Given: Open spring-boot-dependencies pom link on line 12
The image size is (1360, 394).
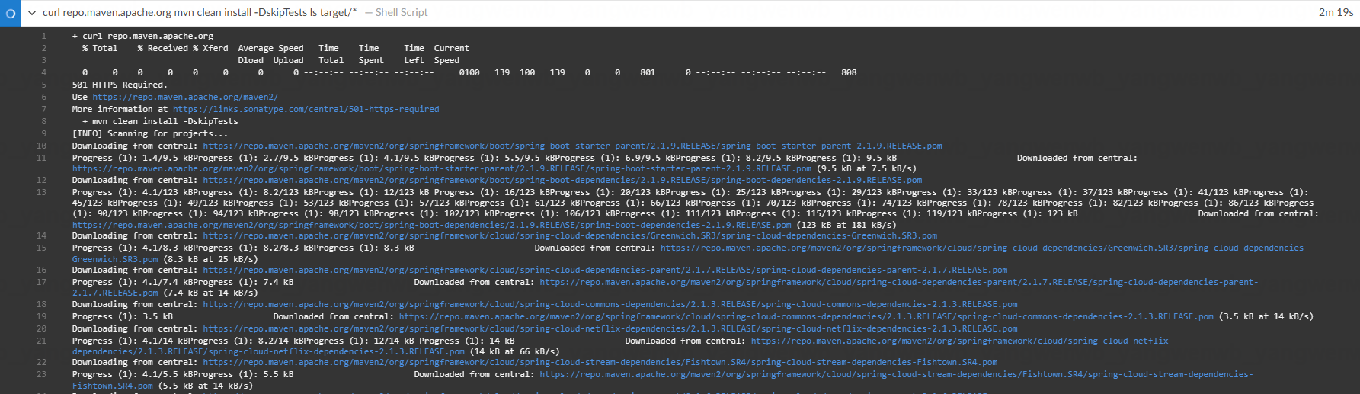Looking at the screenshot, I should (562, 180).
